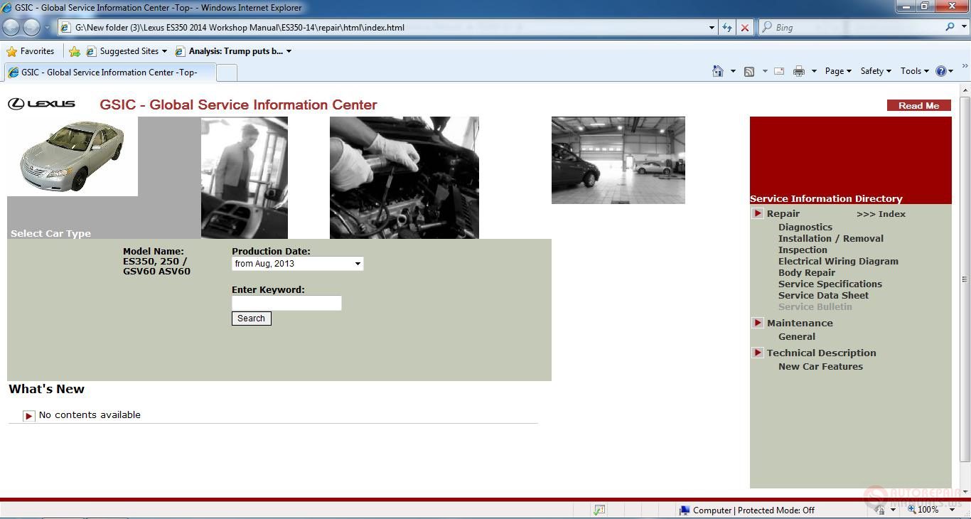Open a new blank tab

[x=226, y=73]
